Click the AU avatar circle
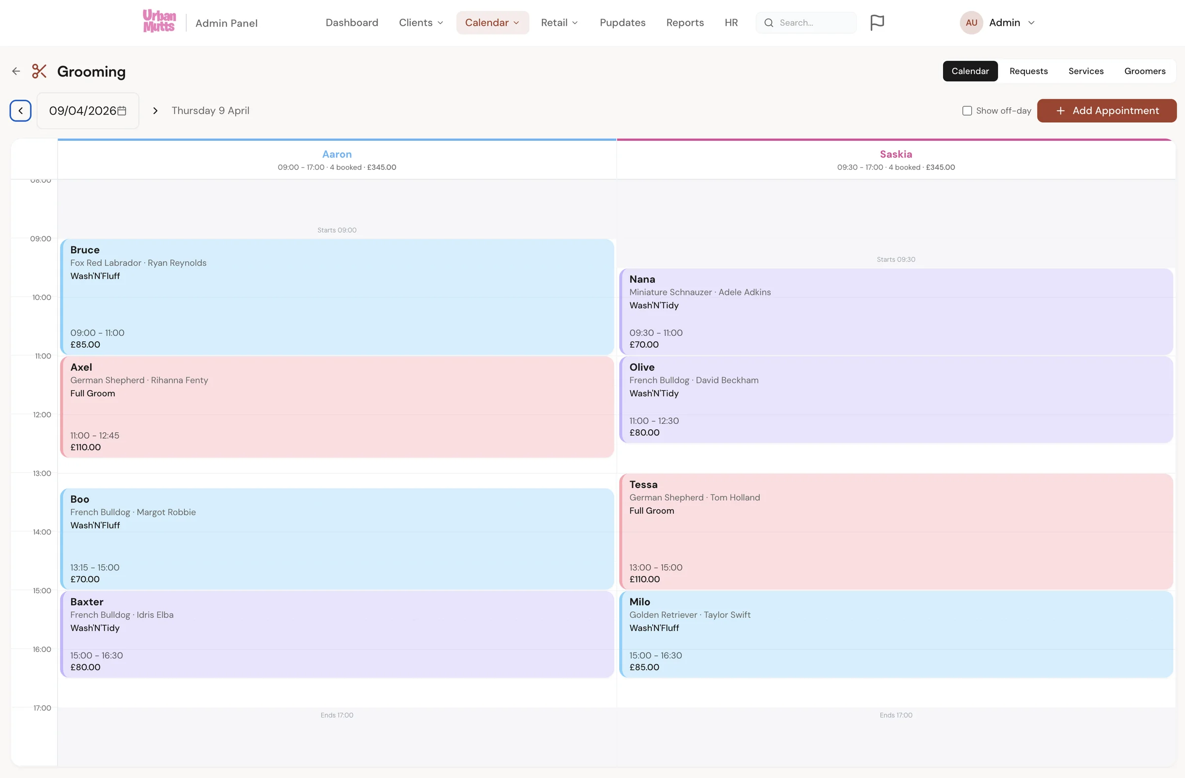Screen dimensions: 1185x778 click(971, 22)
